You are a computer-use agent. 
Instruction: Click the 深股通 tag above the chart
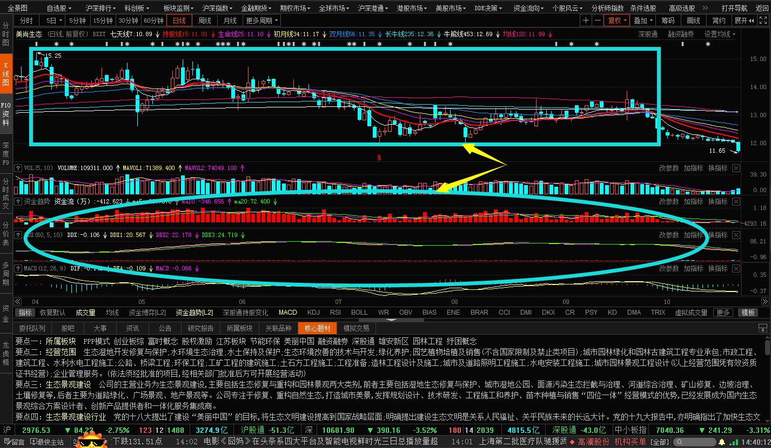[648, 34]
